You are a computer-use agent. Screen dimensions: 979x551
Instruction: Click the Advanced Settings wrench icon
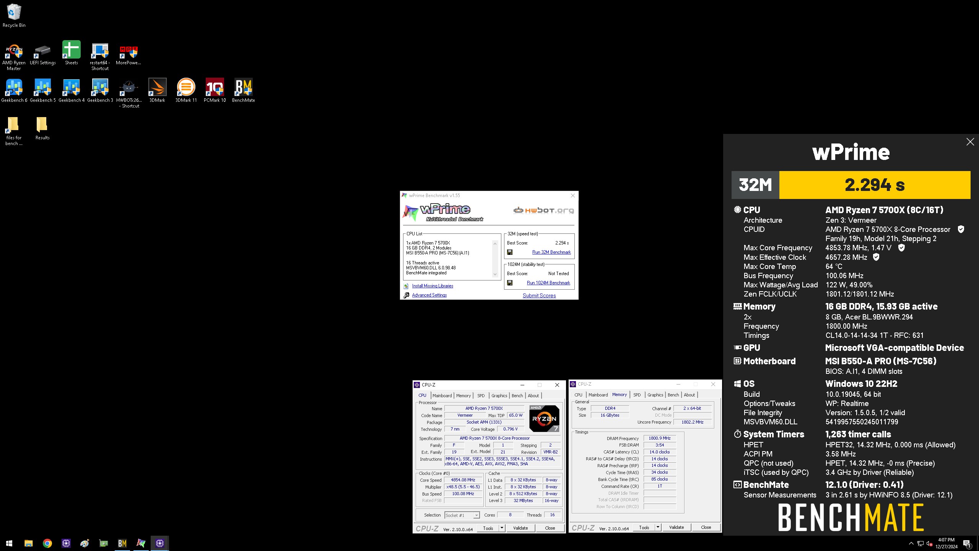point(406,295)
